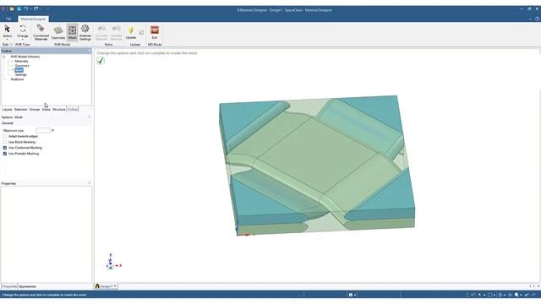Click the spin view status bar icon
This screenshot has width=541, height=304.
click(500, 295)
